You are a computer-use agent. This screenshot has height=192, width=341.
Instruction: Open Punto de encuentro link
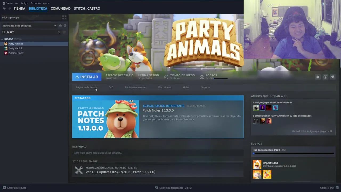pos(136,87)
